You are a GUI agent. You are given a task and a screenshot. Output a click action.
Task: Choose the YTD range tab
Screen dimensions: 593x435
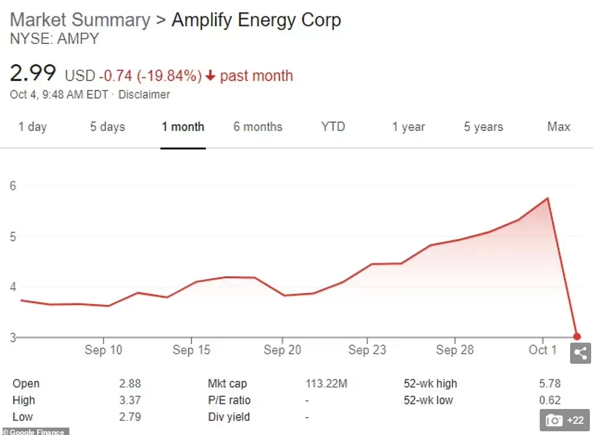pos(333,126)
